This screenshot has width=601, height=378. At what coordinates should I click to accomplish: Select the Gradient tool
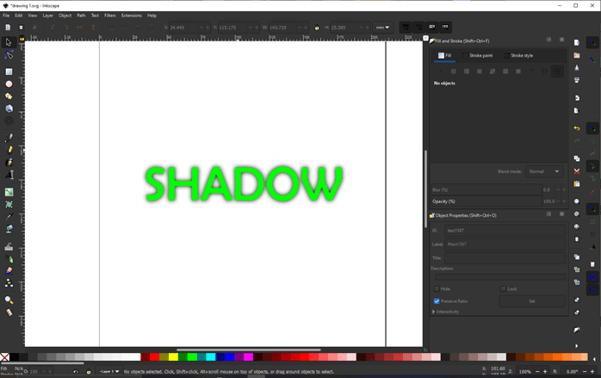[x=9, y=192]
